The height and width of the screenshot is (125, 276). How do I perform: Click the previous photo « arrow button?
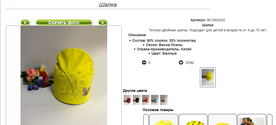point(25,22)
